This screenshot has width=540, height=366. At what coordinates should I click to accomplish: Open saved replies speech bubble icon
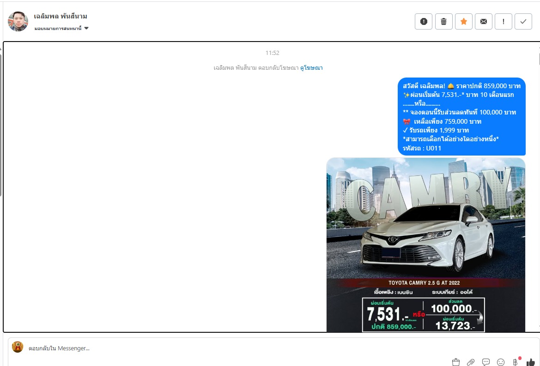tap(486, 362)
